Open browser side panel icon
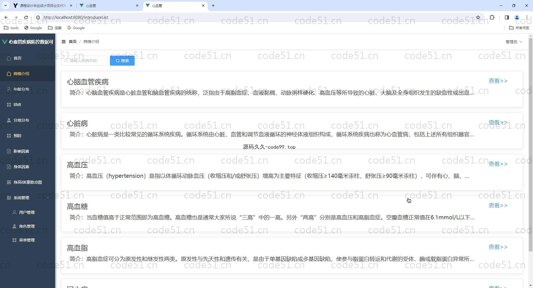 coord(507,17)
